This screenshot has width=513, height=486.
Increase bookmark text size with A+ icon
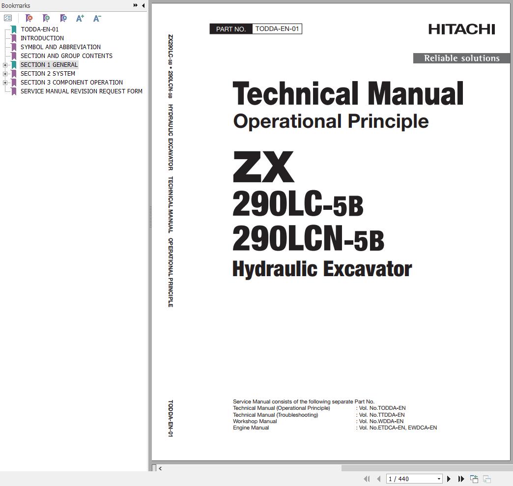[x=80, y=18]
